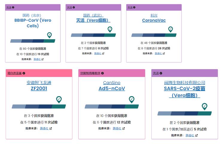Image resolution: width=224 pixels, height=144 pixels.
Task: Click text '在 6 个国家进行 12 次试验'
Action: [x=112, y=122]
